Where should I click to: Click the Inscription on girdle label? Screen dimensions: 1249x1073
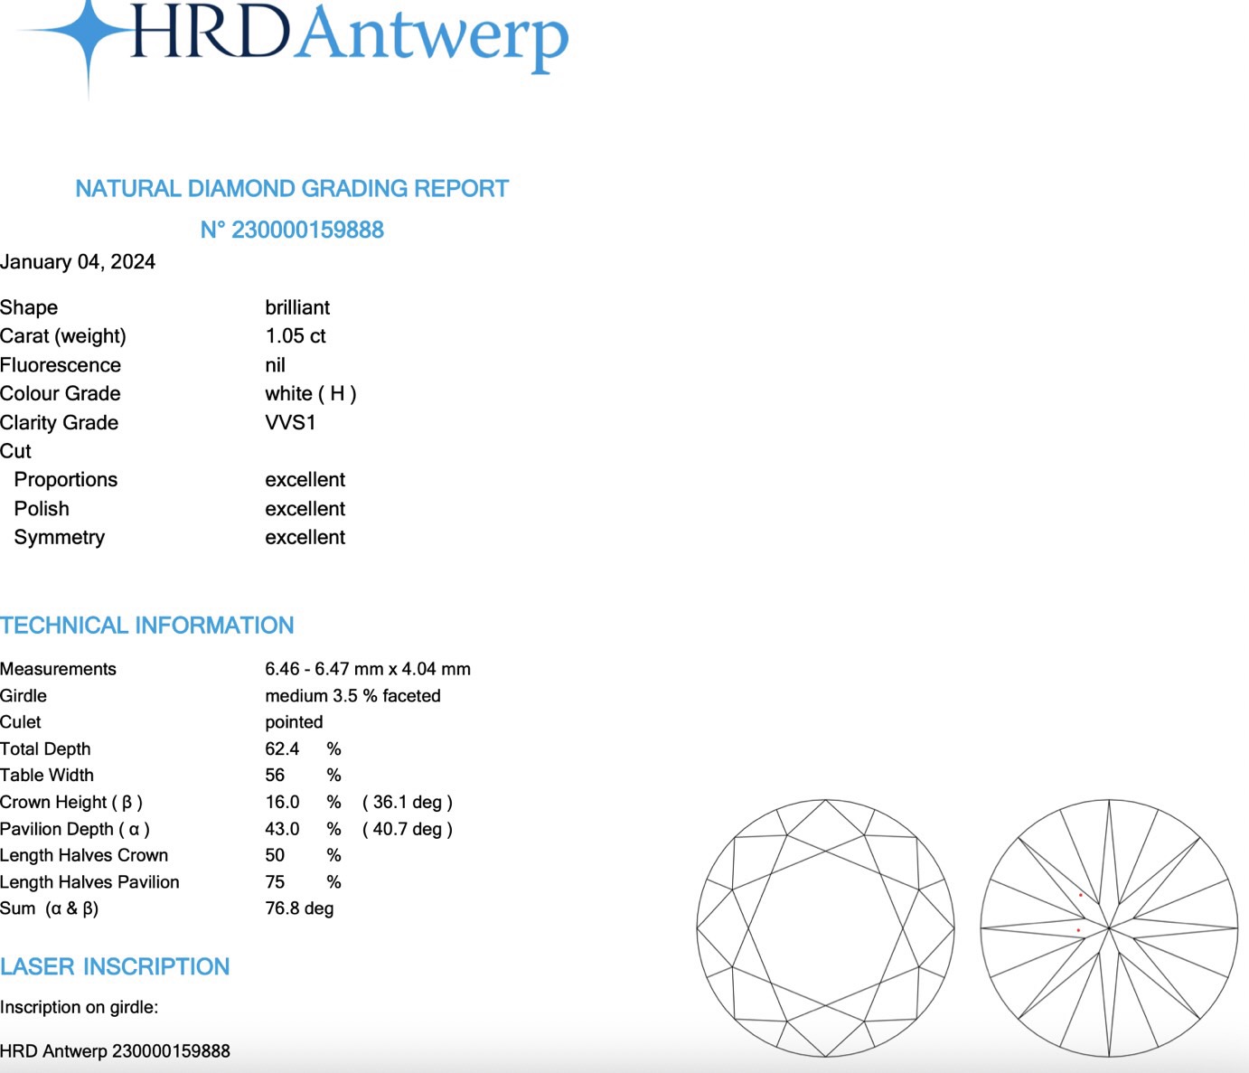[80, 1007]
